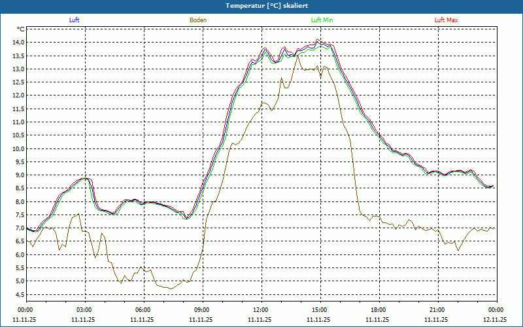
Task: Click the Luft Max curve peak near 15:00
Action: click(318, 39)
